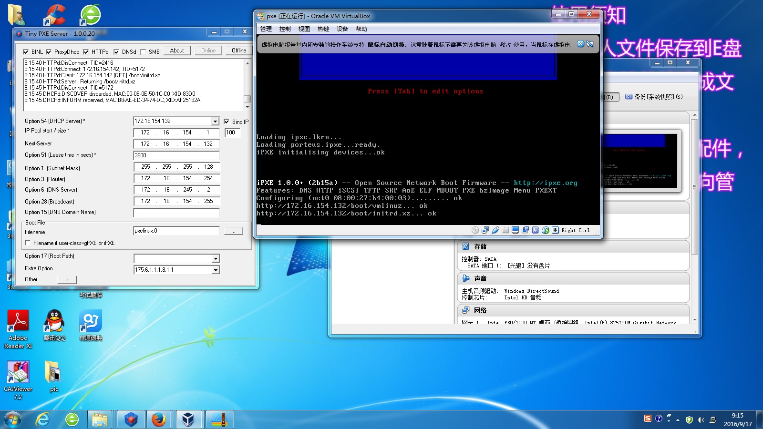The image size is (763, 429).
Task: Click the Boot File Filename field
Action: pos(176,231)
